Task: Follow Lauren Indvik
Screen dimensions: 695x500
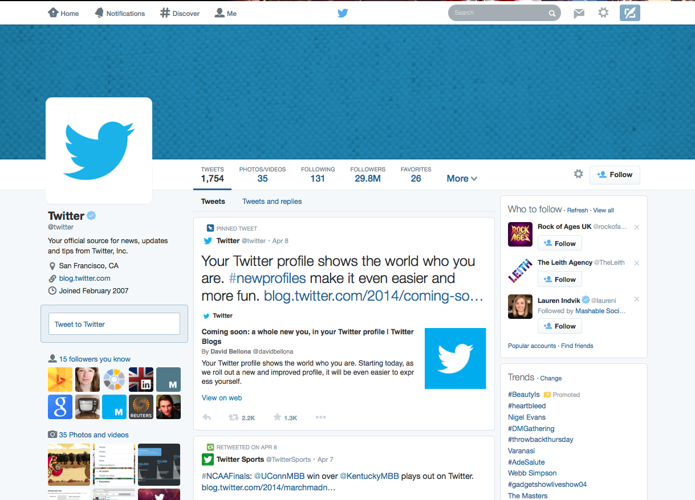Action: [560, 326]
